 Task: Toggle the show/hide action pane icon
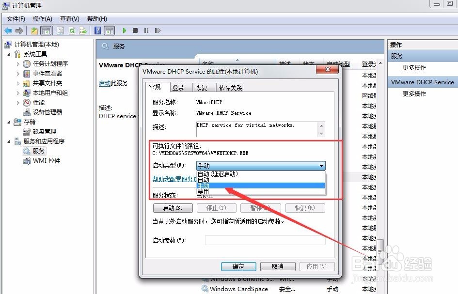(110, 31)
